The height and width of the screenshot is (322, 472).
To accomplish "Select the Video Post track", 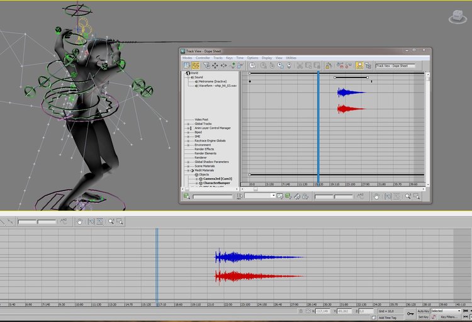I will click(x=201, y=119).
